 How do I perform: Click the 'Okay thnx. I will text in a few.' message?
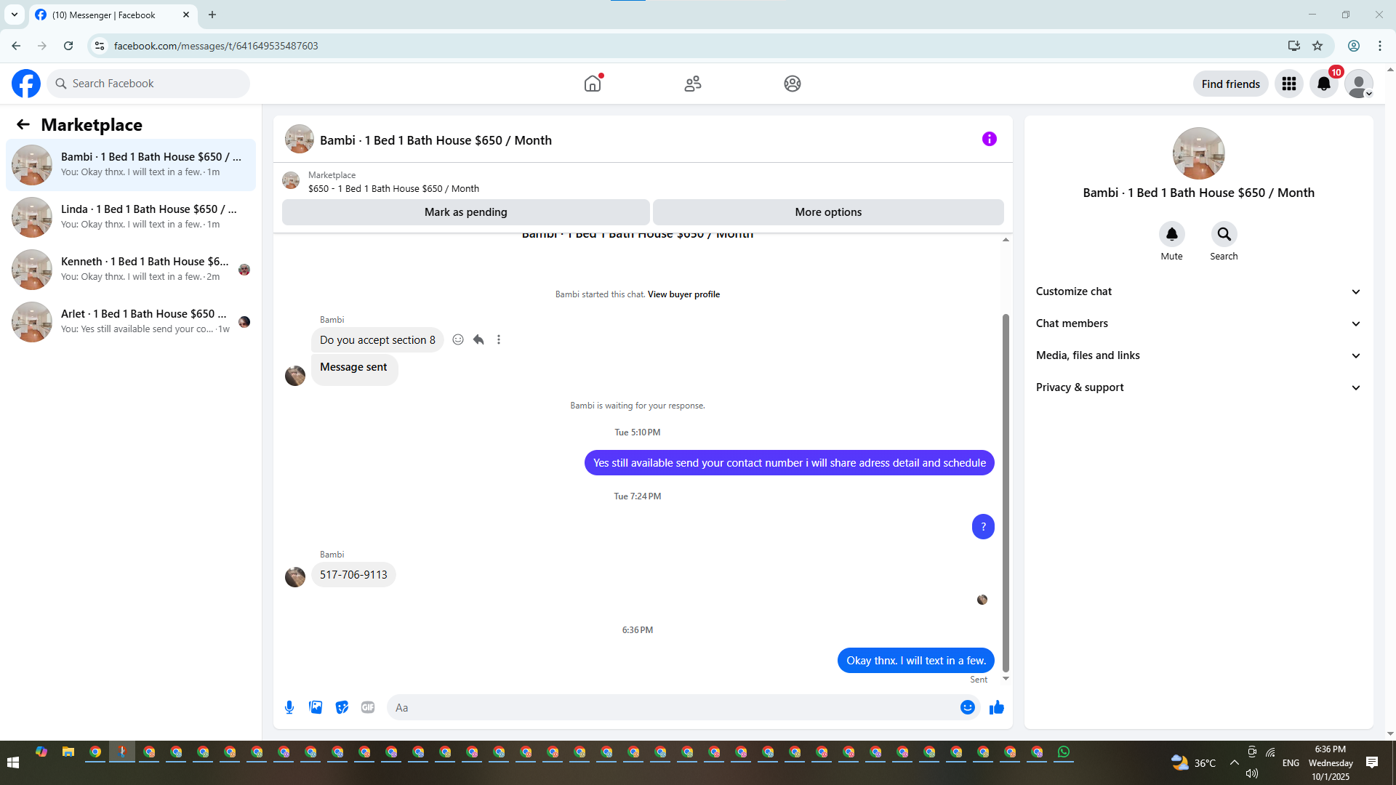pos(916,661)
